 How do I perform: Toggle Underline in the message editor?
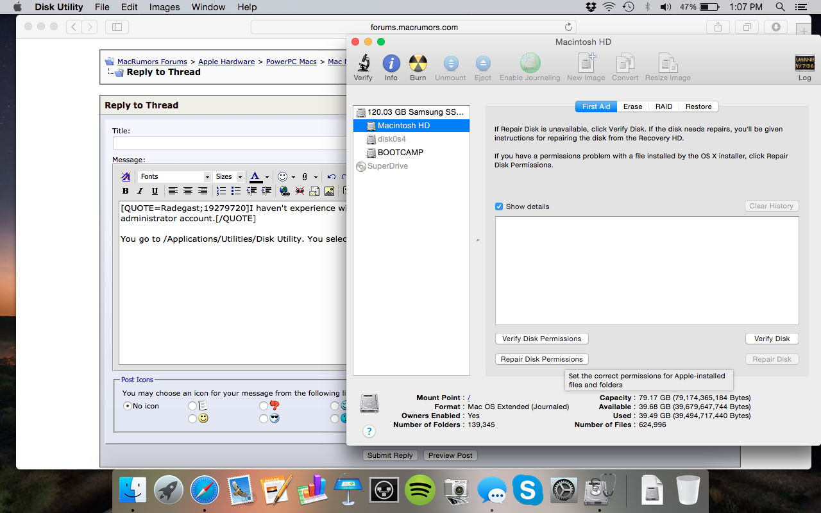pyautogui.click(x=155, y=191)
